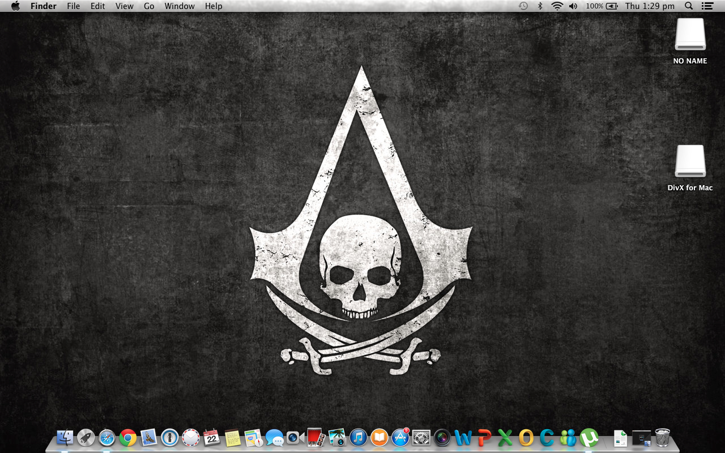This screenshot has width=725, height=453.
Task: Launch uTorrent green icon in Dock
Action: coord(589,437)
